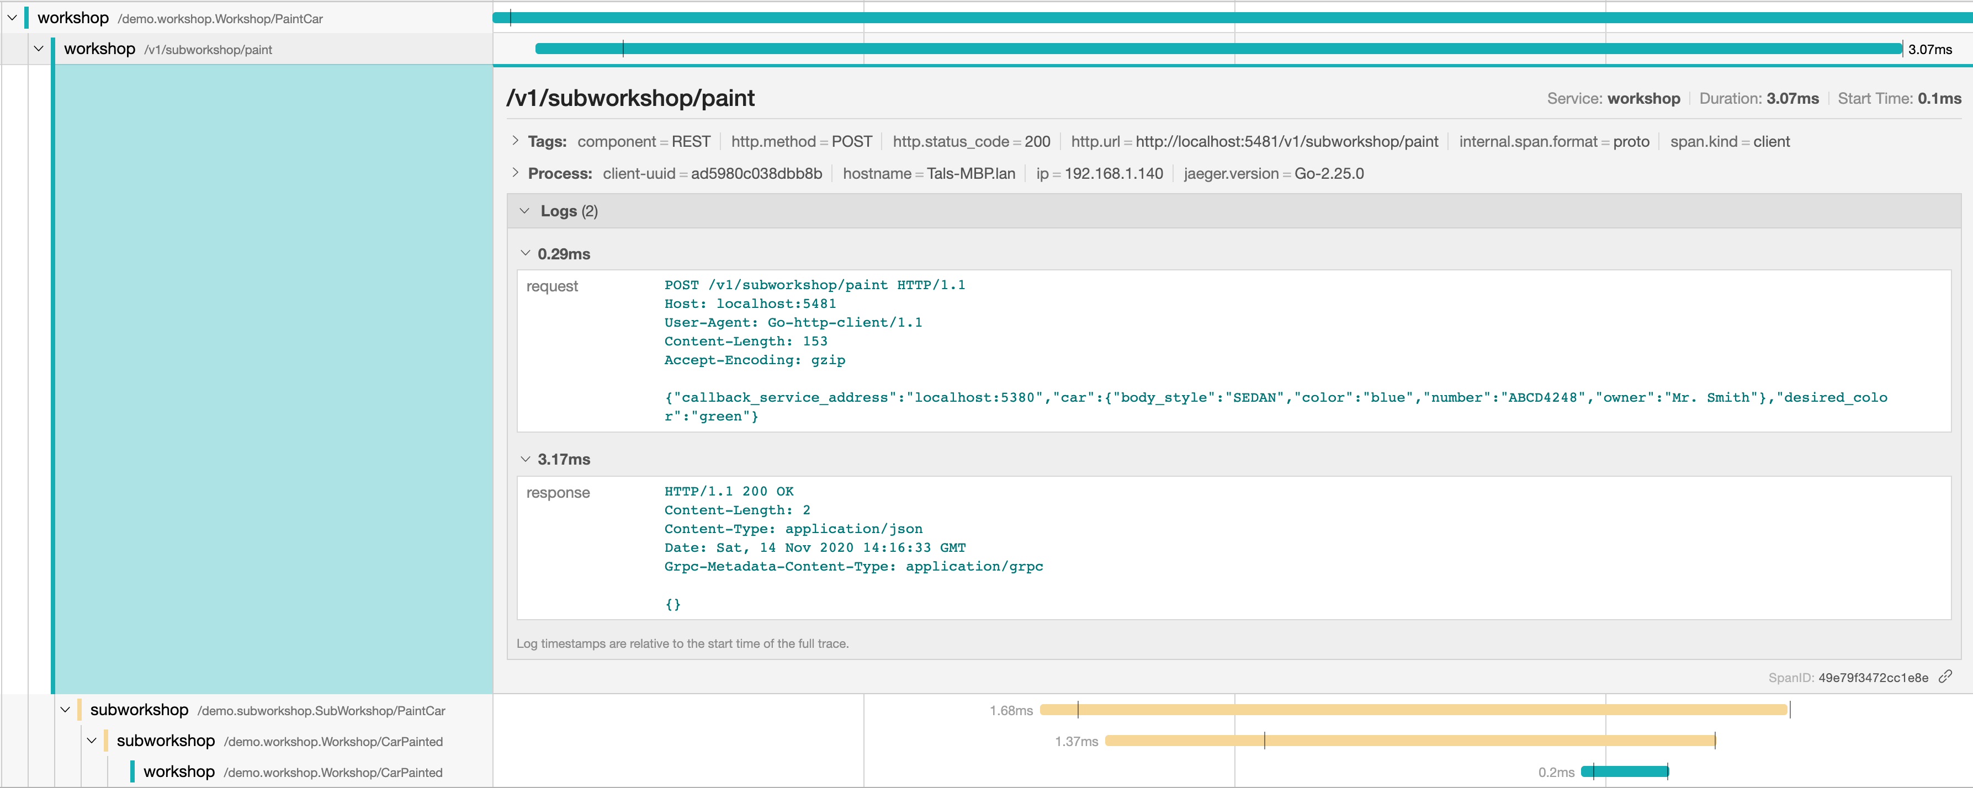Expand the Tags section arrow

coord(516,141)
